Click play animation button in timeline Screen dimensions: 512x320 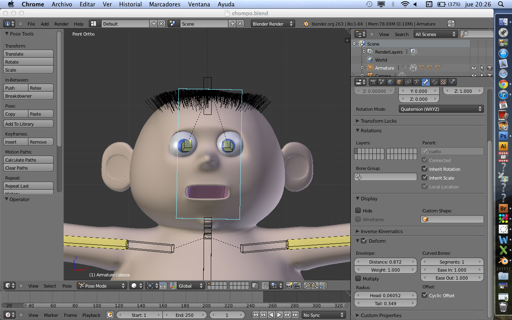(279, 315)
